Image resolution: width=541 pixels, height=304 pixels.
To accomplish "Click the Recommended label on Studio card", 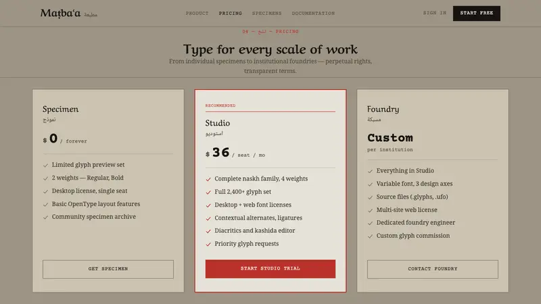I will point(220,105).
